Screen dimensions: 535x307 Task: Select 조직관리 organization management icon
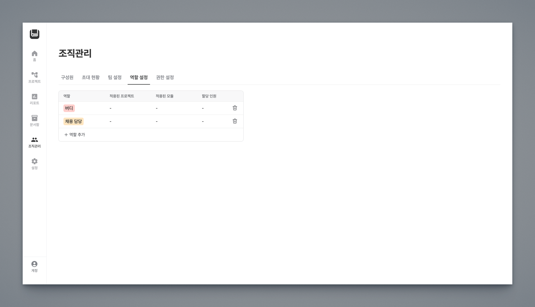(34, 142)
